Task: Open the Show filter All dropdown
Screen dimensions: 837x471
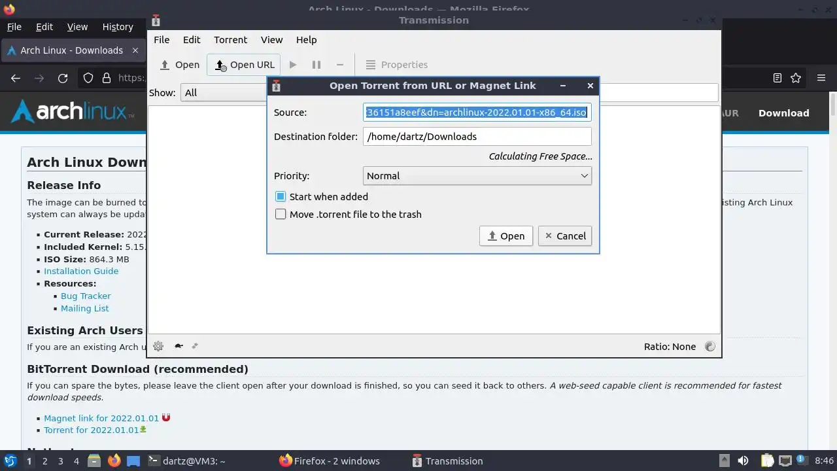Action: pyautogui.click(x=224, y=93)
